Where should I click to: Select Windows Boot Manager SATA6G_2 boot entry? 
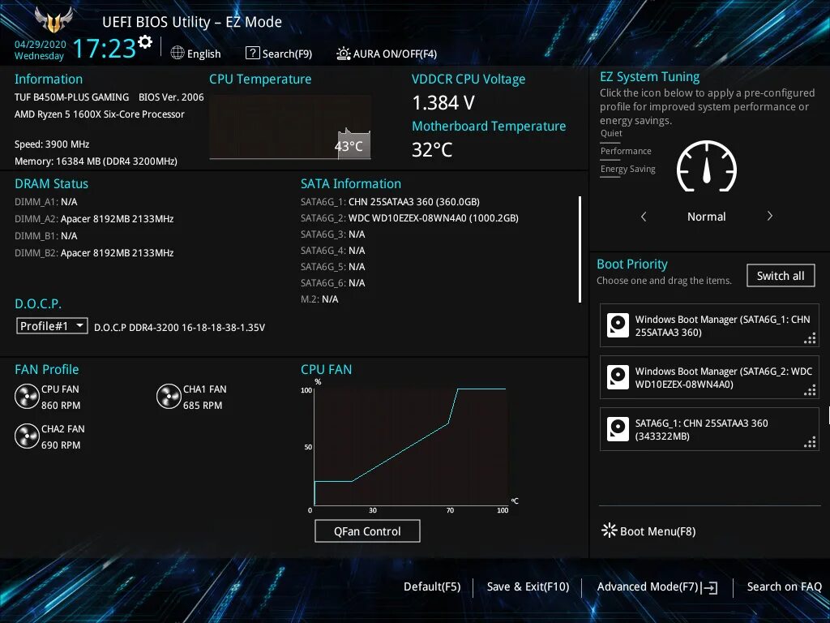(x=709, y=377)
